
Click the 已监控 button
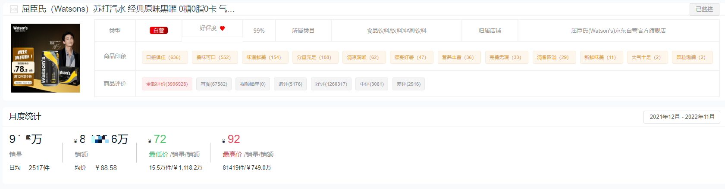pos(704,9)
